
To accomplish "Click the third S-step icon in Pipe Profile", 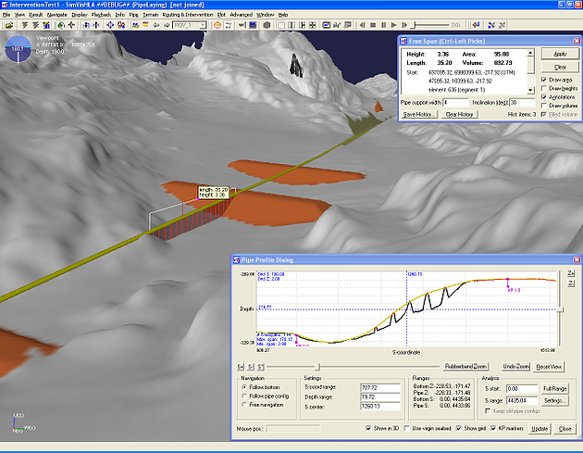I will click(261, 367).
